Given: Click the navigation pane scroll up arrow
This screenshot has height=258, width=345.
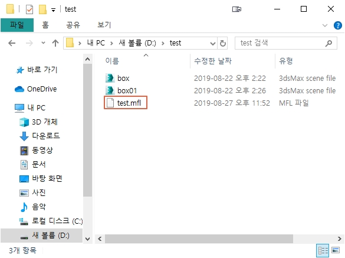Looking at the screenshot, I should [x=87, y=59].
